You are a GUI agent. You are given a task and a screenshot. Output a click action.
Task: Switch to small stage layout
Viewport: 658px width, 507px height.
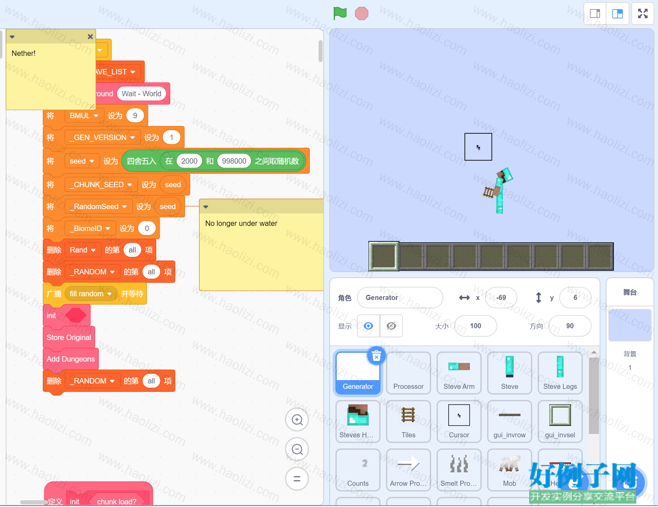point(595,13)
